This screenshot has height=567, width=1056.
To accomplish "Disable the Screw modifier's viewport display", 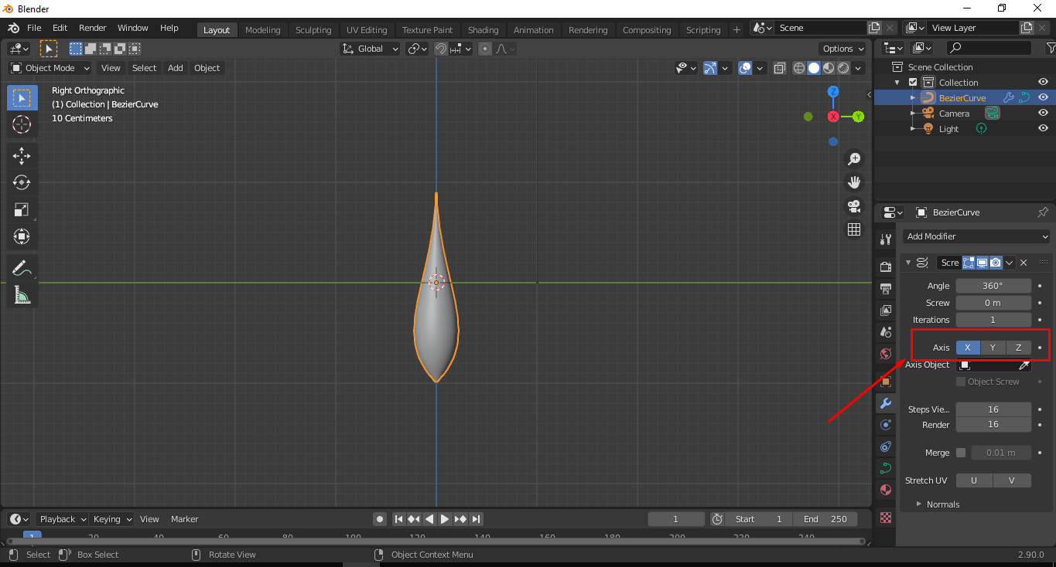I will pos(981,262).
